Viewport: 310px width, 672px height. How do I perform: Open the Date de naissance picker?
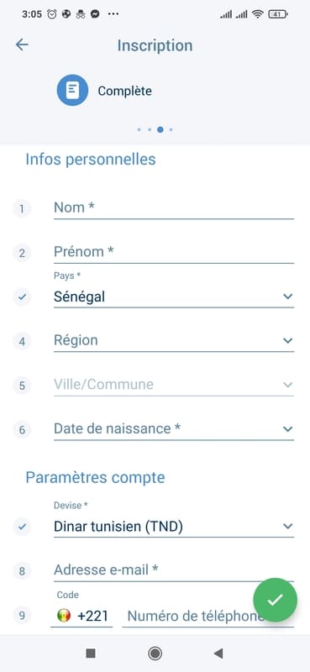coord(174,429)
